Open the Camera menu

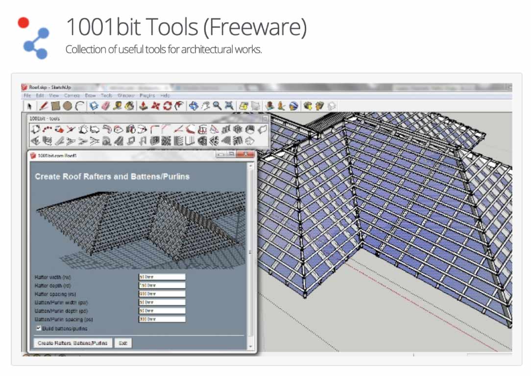click(x=72, y=95)
